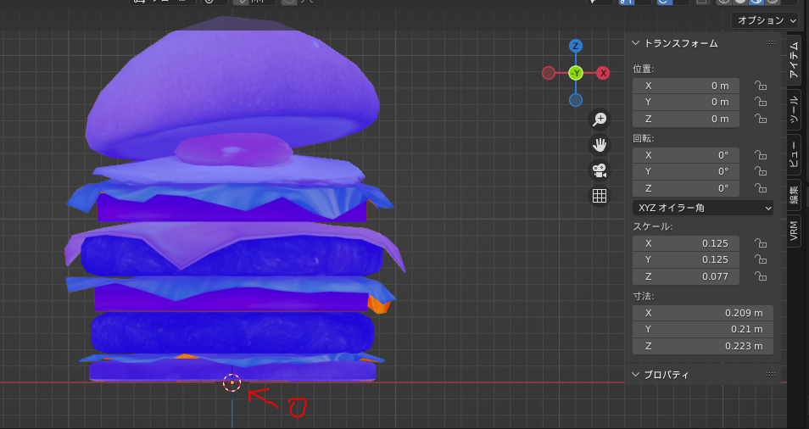Toggle the lock for 回転 Z
This screenshot has width=809, height=429.
(x=761, y=188)
